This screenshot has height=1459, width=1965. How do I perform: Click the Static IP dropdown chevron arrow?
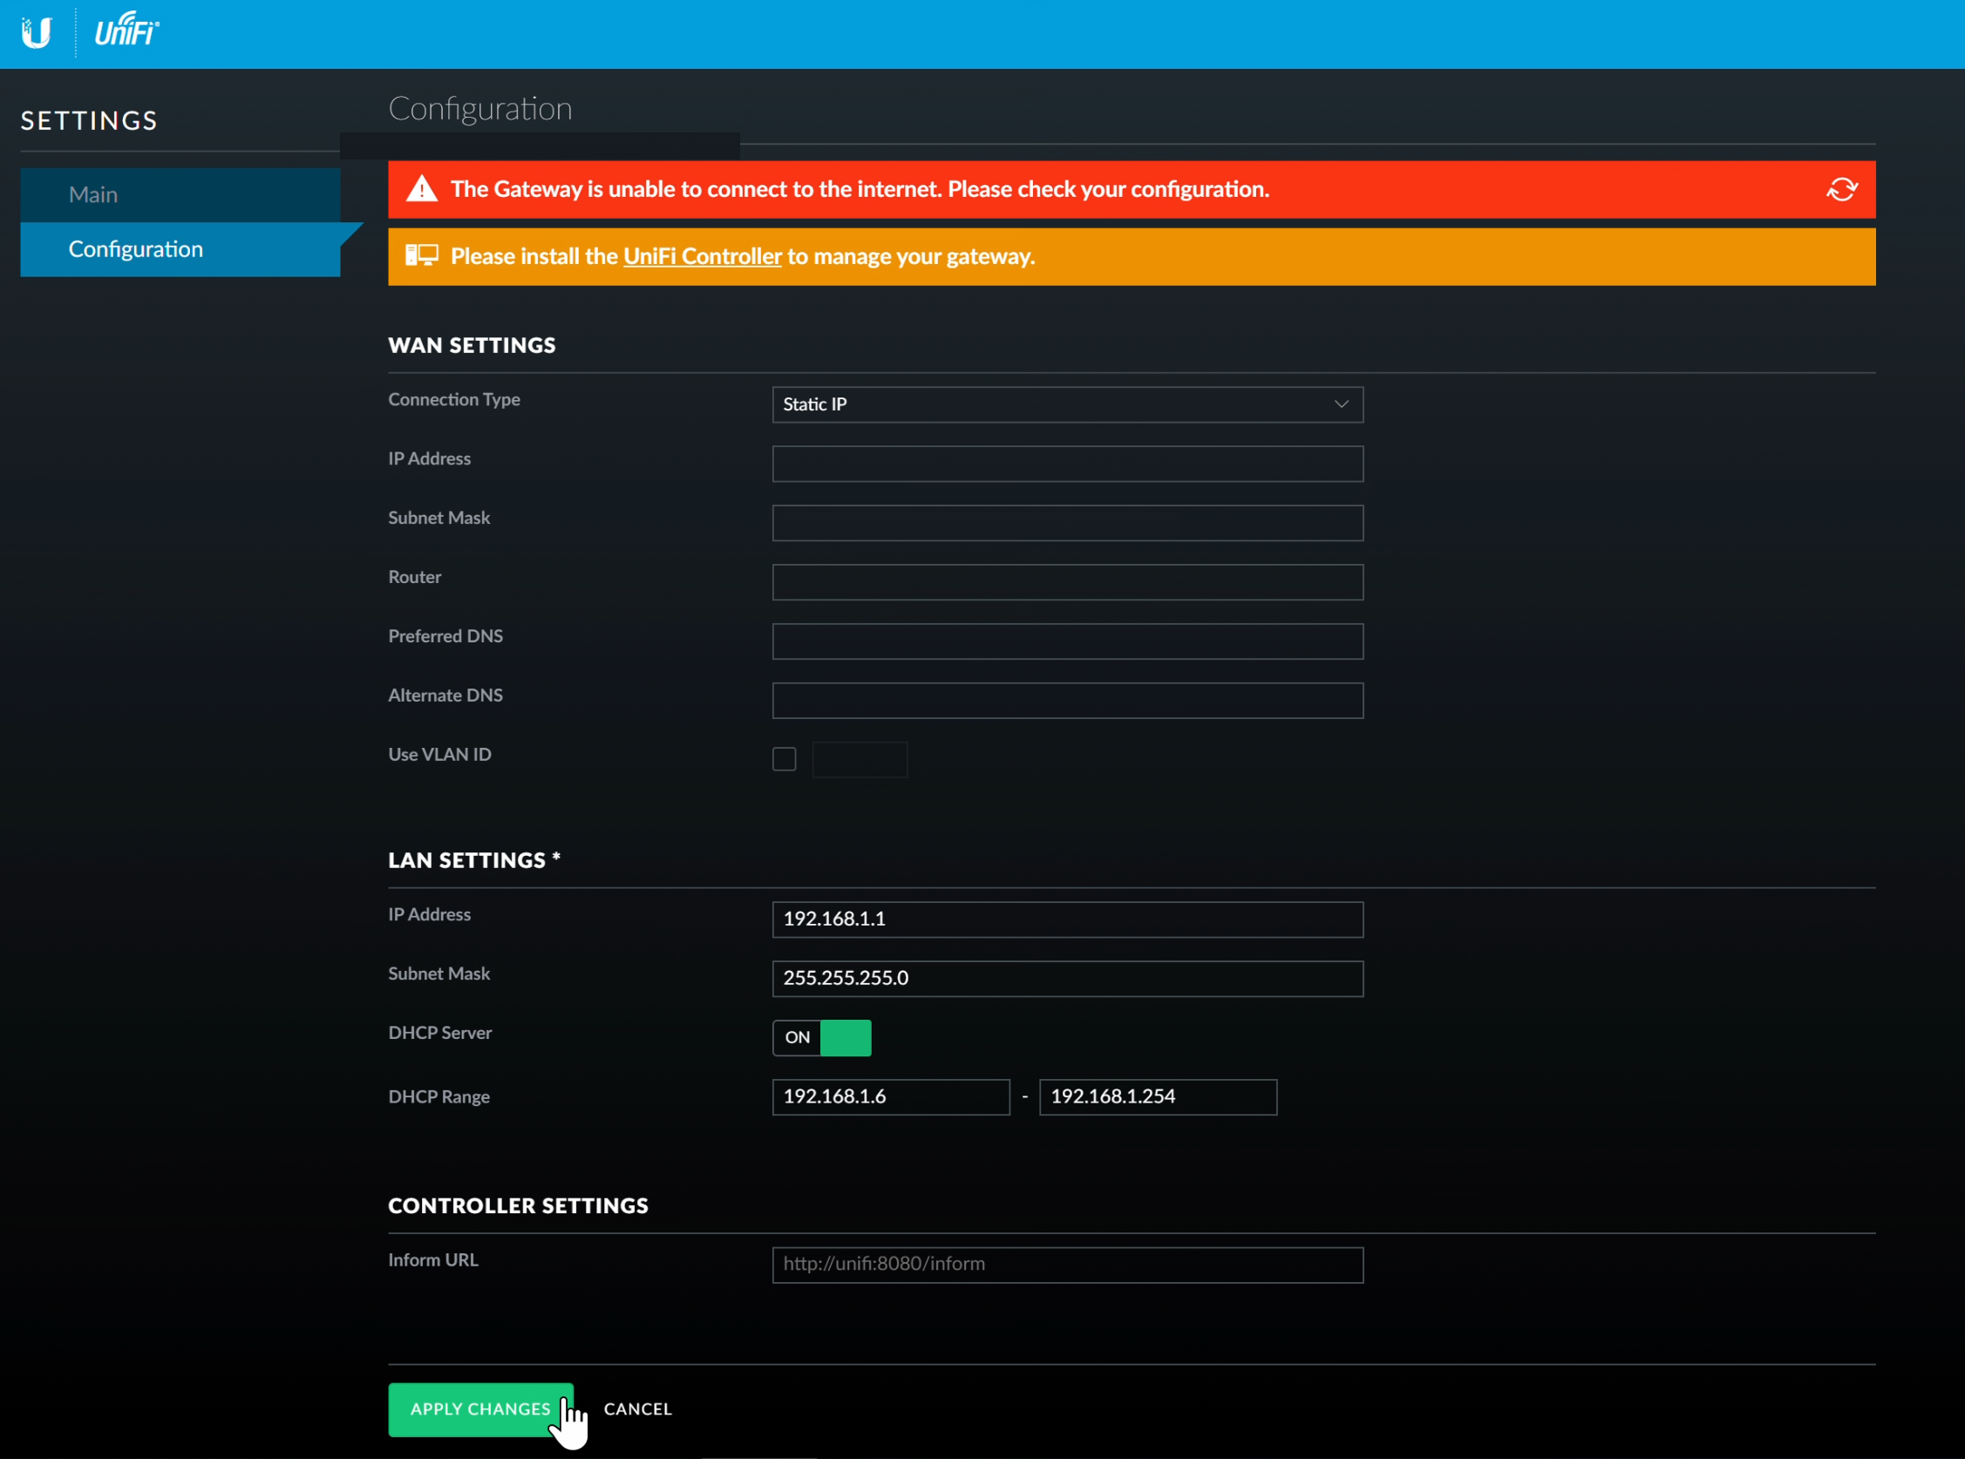tap(1341, 404)
